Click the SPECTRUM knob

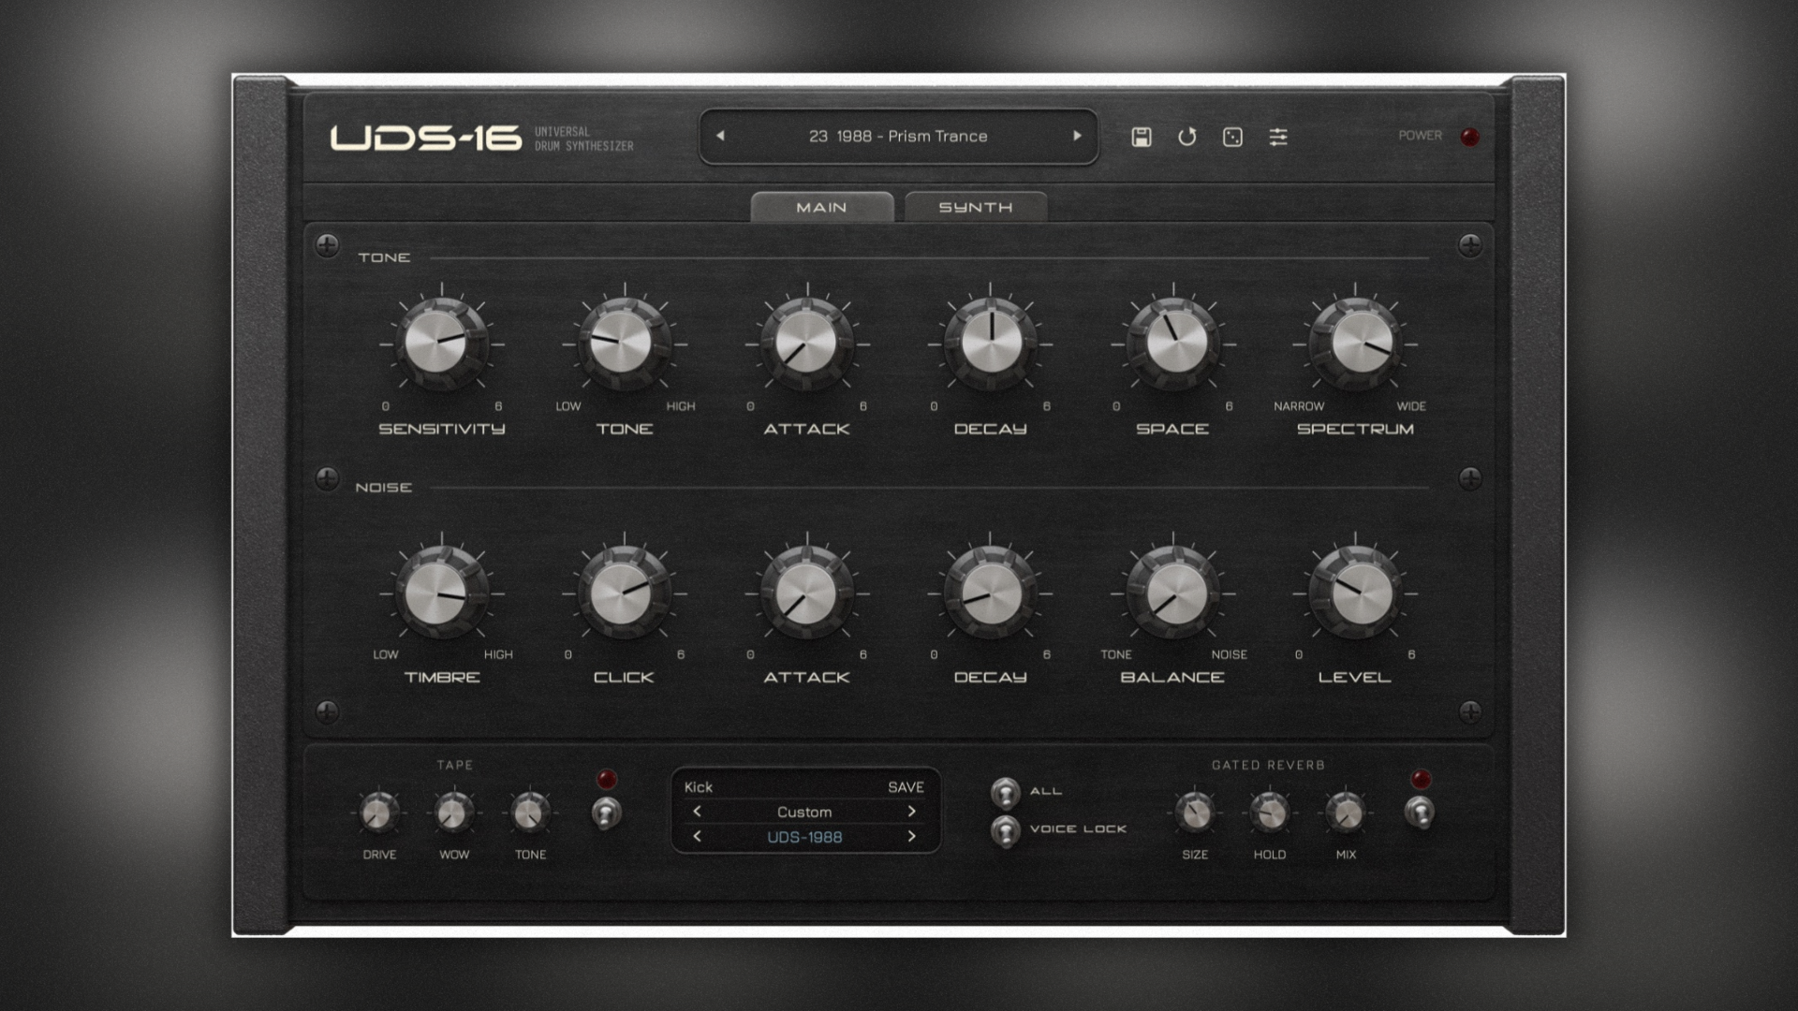tap(1355, 343)
